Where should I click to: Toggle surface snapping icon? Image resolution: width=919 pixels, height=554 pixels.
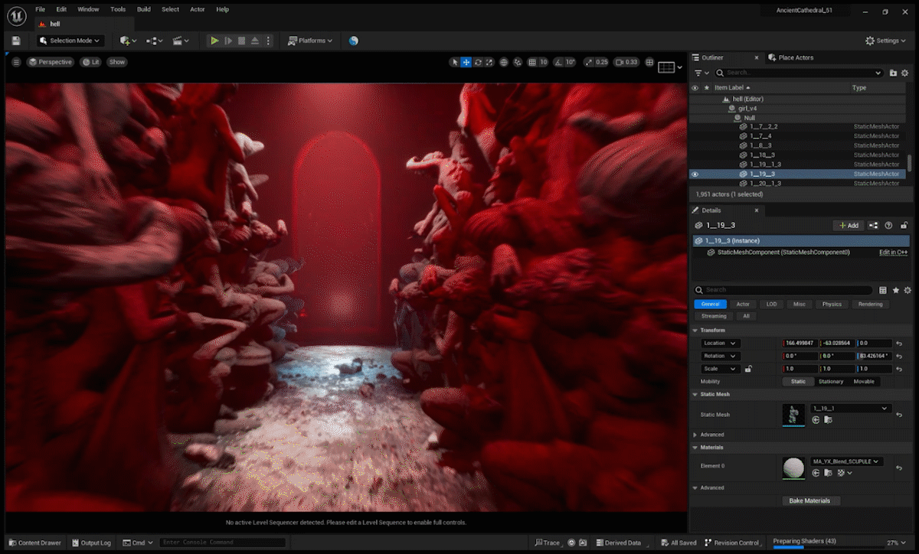pyautogui.click(x=518, y=62)
